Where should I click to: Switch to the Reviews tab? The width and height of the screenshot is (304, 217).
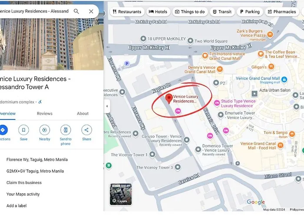[x=45, y=114]
